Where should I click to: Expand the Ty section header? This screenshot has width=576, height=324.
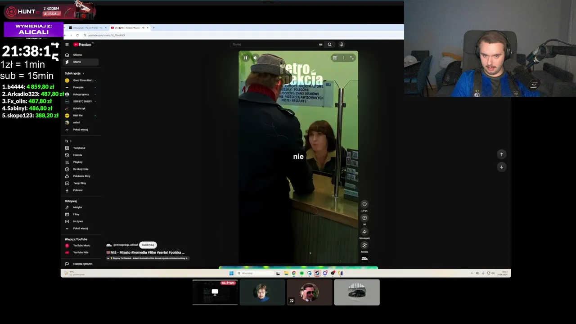(68, 141)
